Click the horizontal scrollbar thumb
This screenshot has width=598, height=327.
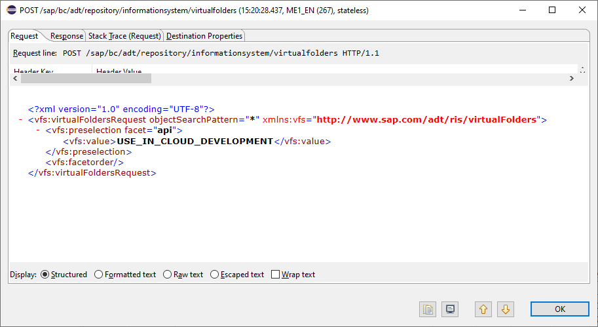tap(86, 78)
